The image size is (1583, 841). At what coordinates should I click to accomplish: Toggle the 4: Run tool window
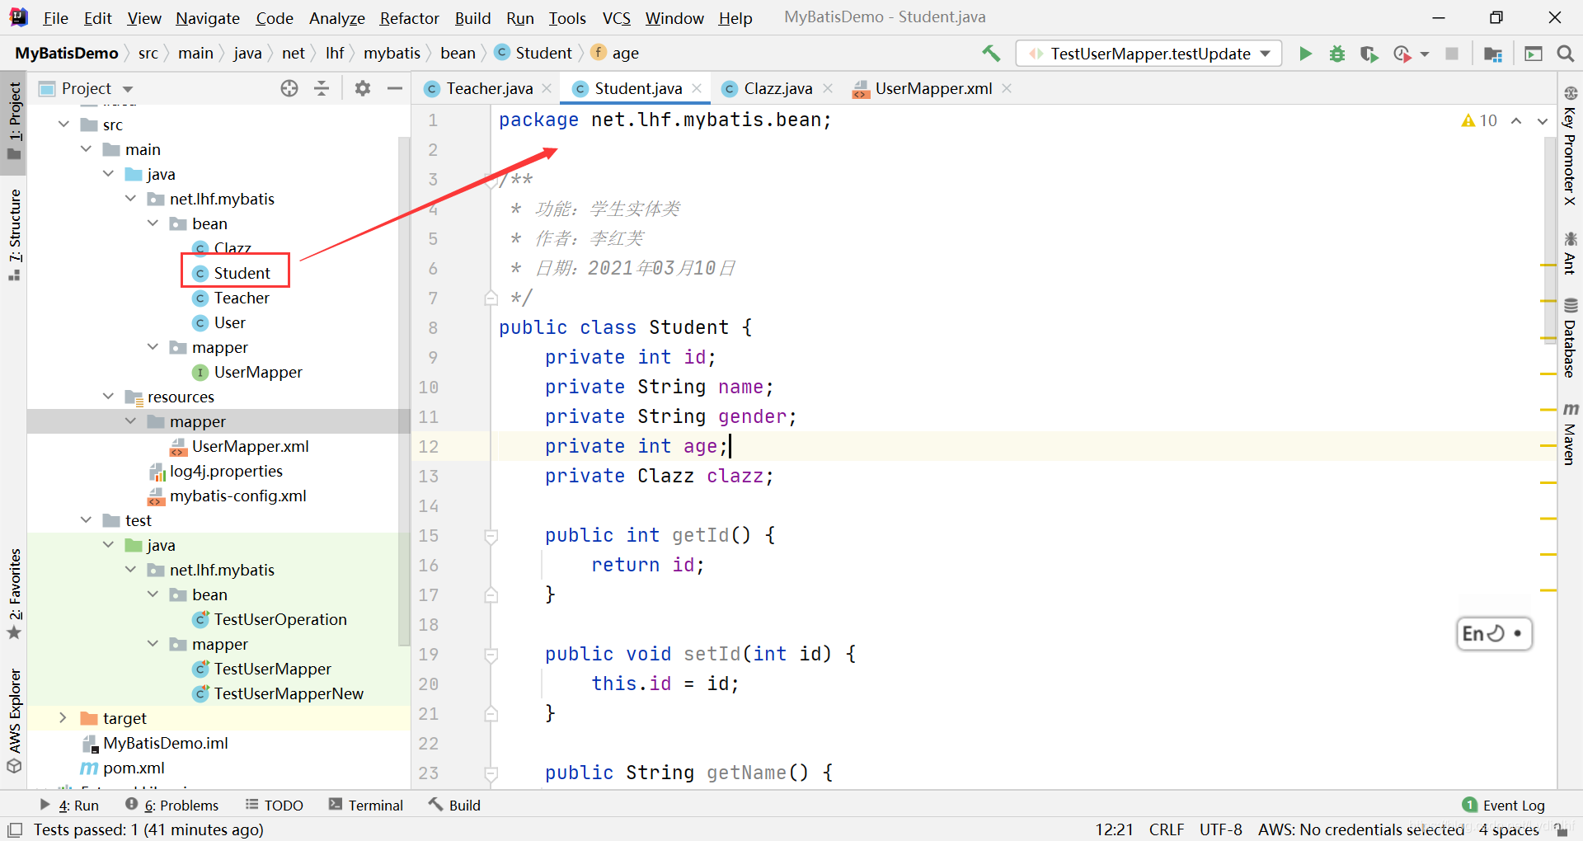[69, 805]
